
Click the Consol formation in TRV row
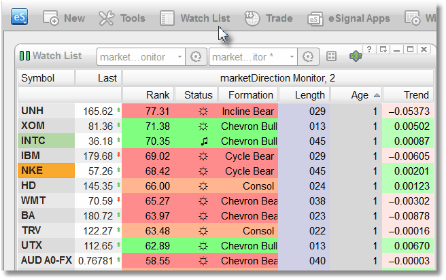coord(258,231)
